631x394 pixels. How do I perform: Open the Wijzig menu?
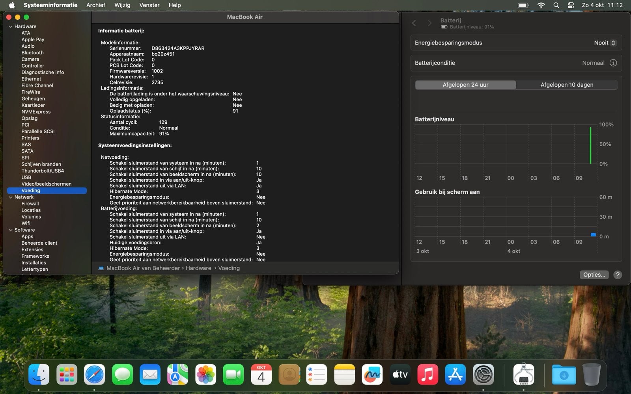point(122,5)
